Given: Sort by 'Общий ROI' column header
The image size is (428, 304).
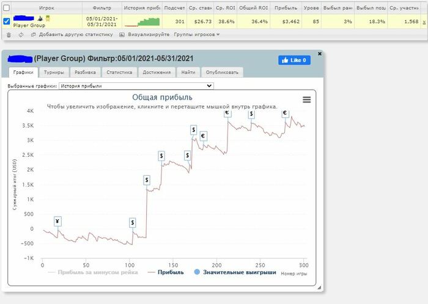Looking at the screenshot, I should pos(254,8).
